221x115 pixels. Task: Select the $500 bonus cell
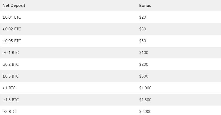(x=144, y=76)
